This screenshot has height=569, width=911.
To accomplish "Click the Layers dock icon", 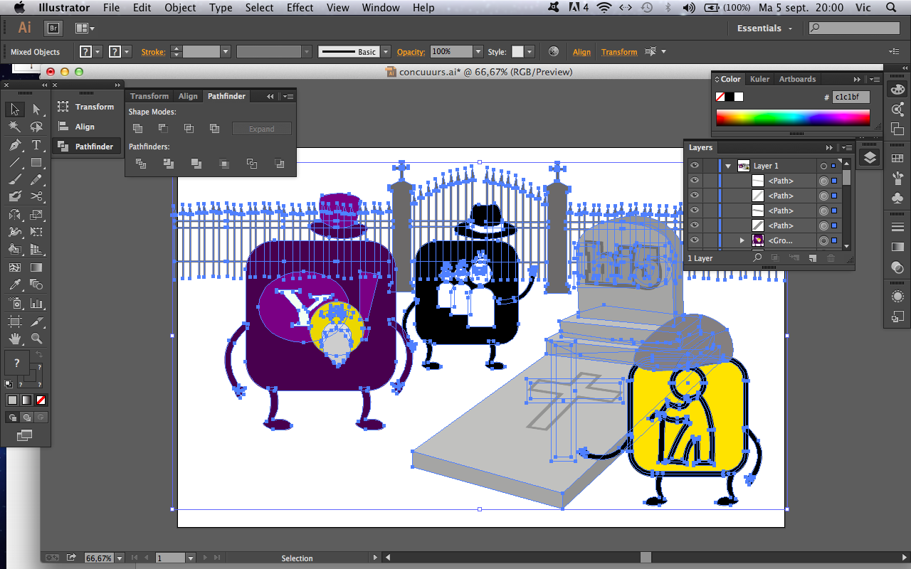I will click(870, 158).
